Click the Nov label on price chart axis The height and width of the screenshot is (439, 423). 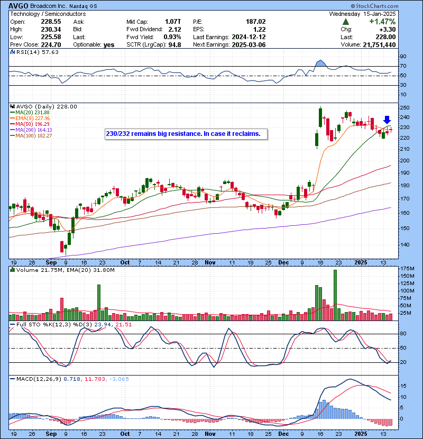click(x=210, y=263)
